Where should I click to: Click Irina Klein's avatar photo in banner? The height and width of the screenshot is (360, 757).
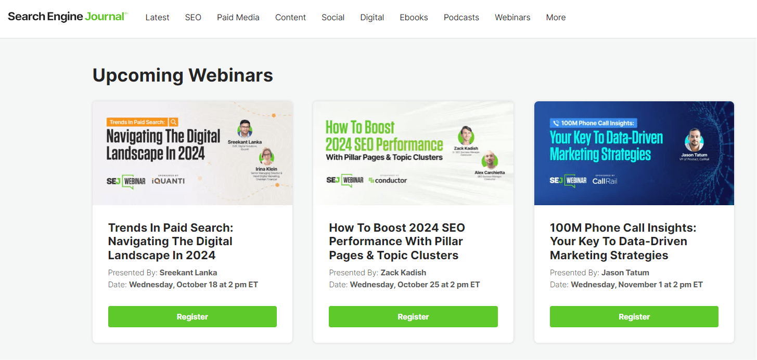point(267,156)
